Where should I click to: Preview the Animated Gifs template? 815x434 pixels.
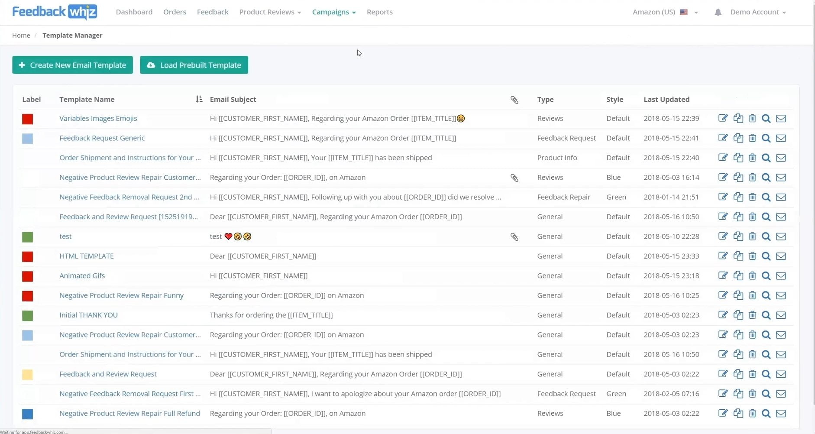click(766, 276)
